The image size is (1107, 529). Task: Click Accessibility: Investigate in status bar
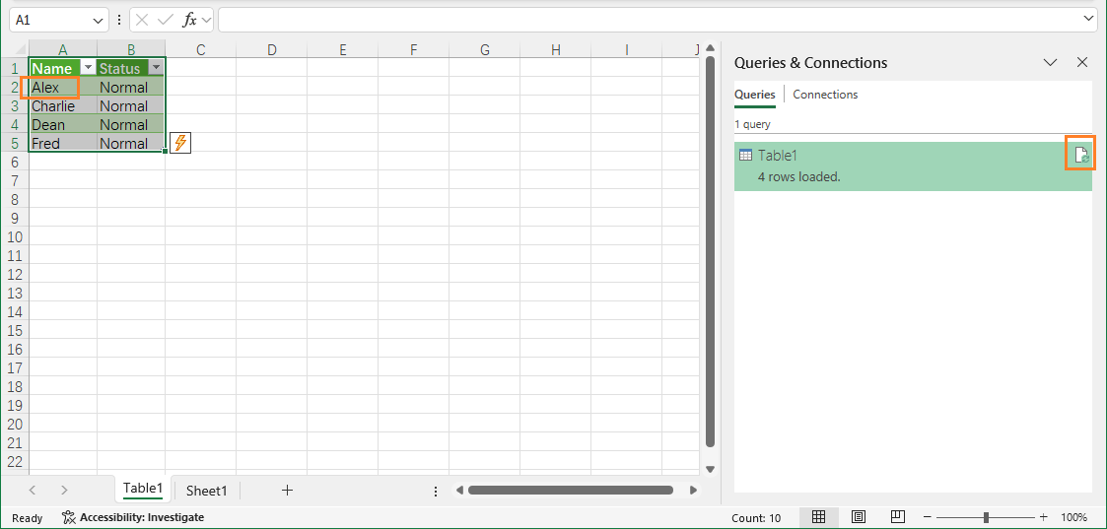pos(133,517)
